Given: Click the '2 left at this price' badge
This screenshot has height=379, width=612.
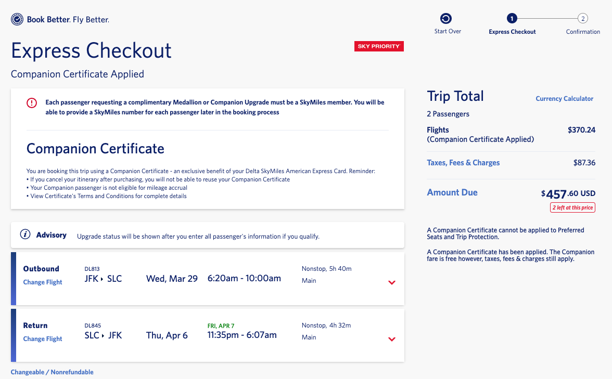Looking at the screenshot, I should pyautogui.click(x=572, y=207).
